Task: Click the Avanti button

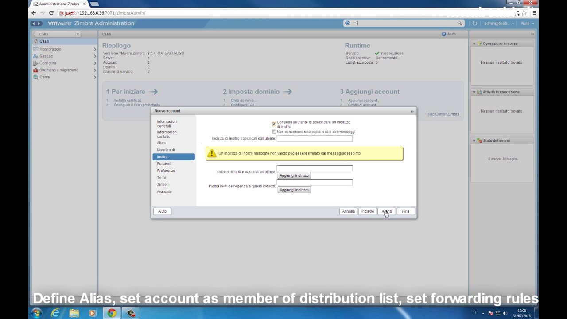Action: [387, 211]
